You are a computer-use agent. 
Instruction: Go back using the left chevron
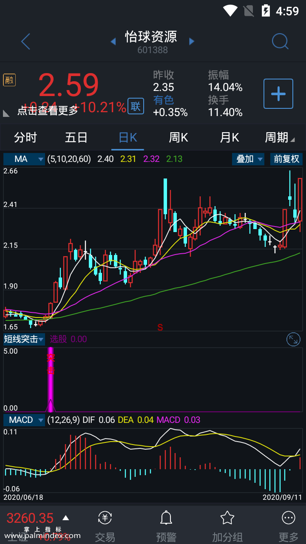click(x=26, y=42)
